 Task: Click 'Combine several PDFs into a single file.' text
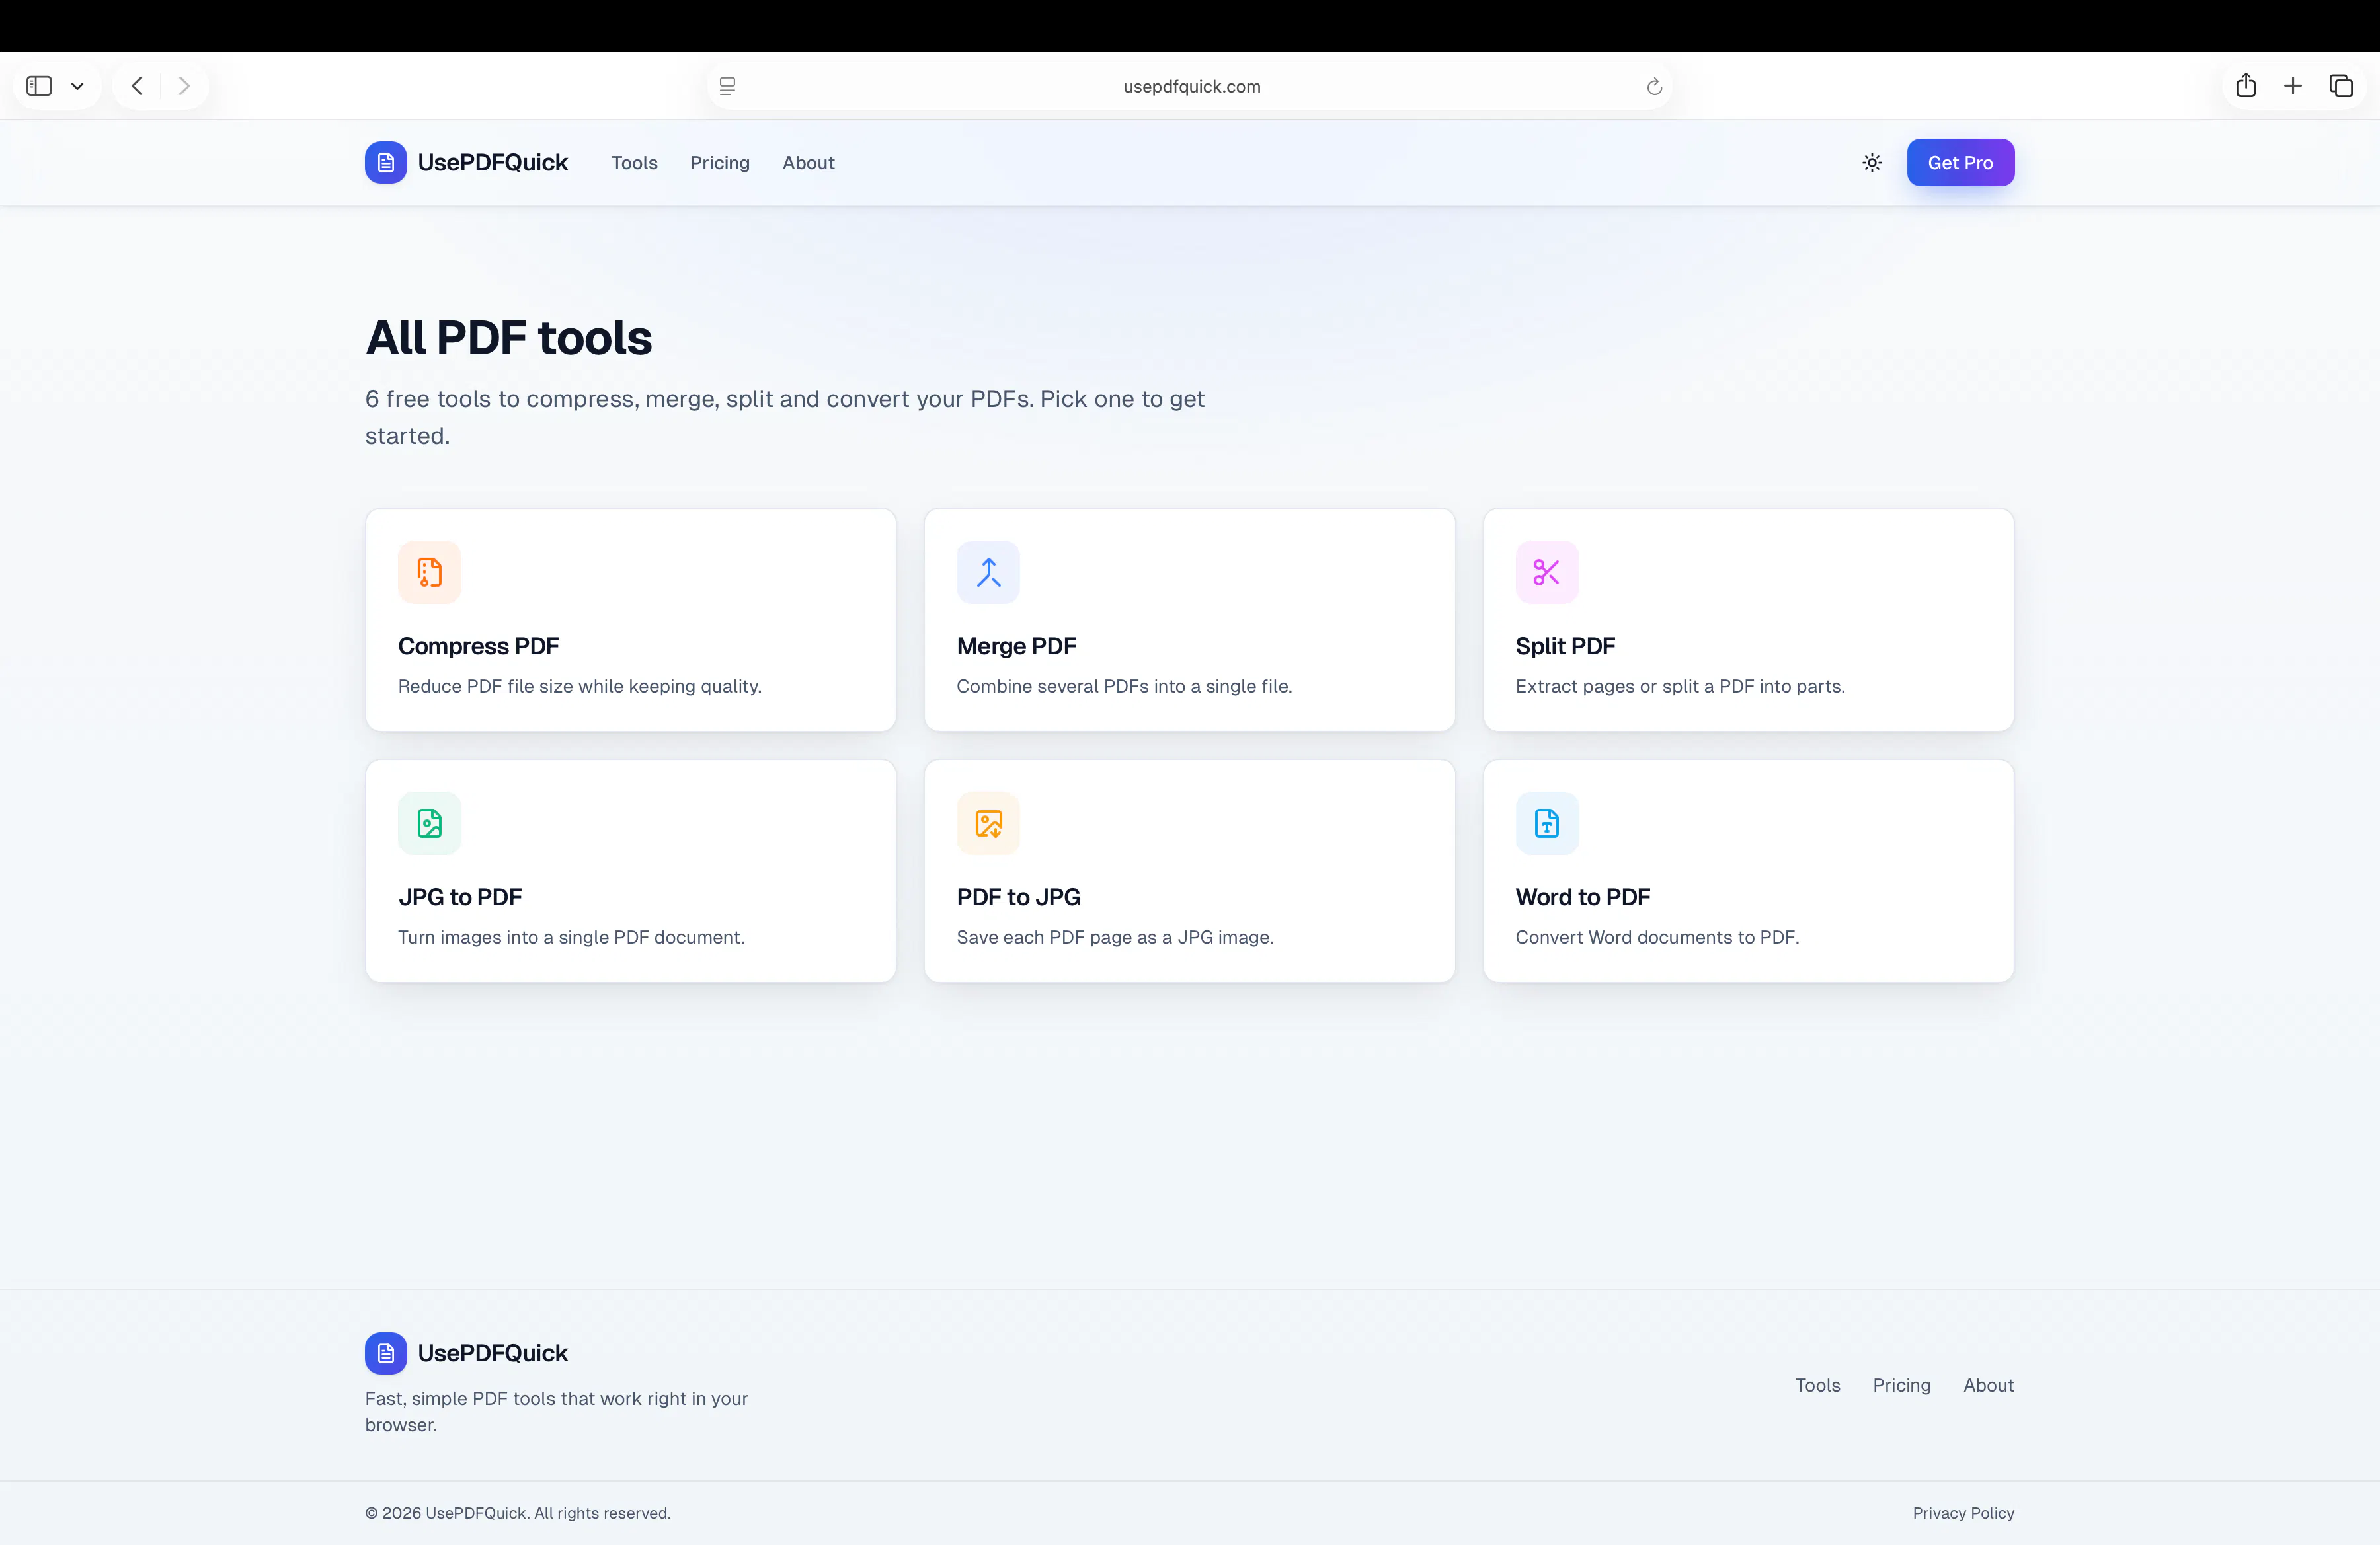tap(1124, 685)
